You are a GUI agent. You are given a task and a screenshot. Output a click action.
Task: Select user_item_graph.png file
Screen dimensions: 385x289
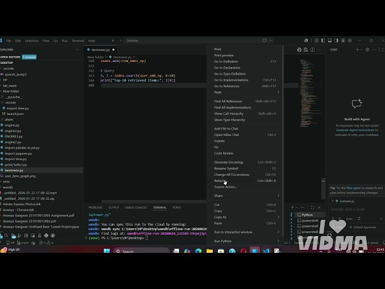(x=20, y=176)
